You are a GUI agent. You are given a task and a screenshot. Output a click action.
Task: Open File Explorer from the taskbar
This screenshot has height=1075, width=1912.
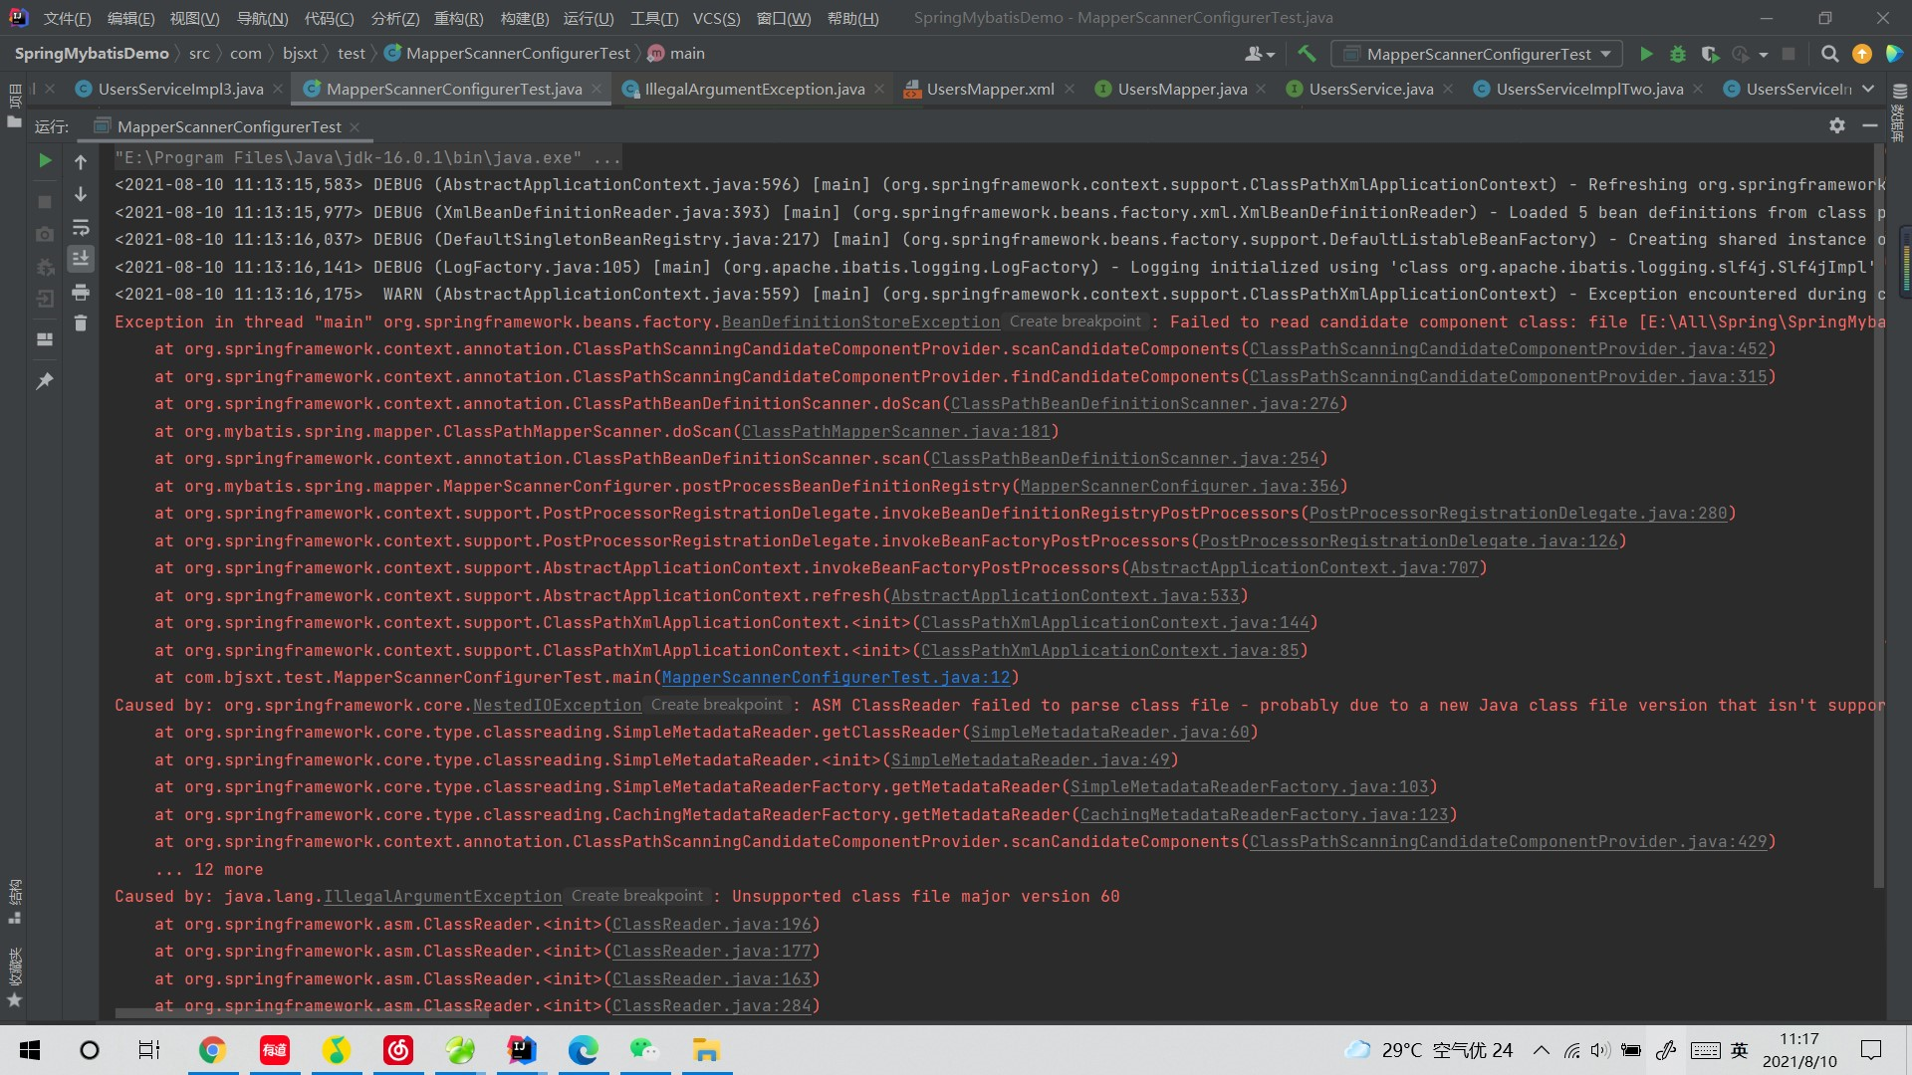pos(706,1050)
